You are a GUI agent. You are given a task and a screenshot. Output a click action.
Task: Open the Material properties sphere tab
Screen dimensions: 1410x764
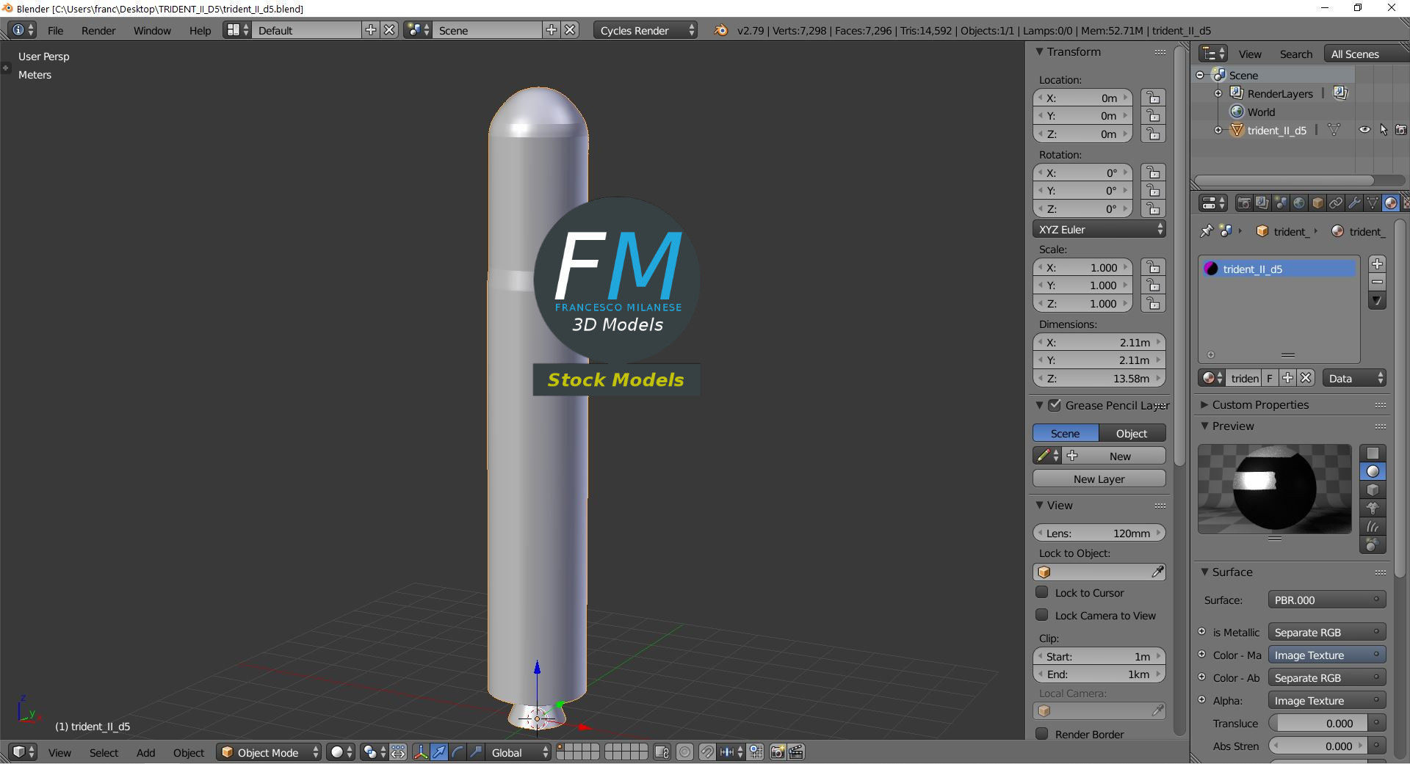pos(1391,203)
